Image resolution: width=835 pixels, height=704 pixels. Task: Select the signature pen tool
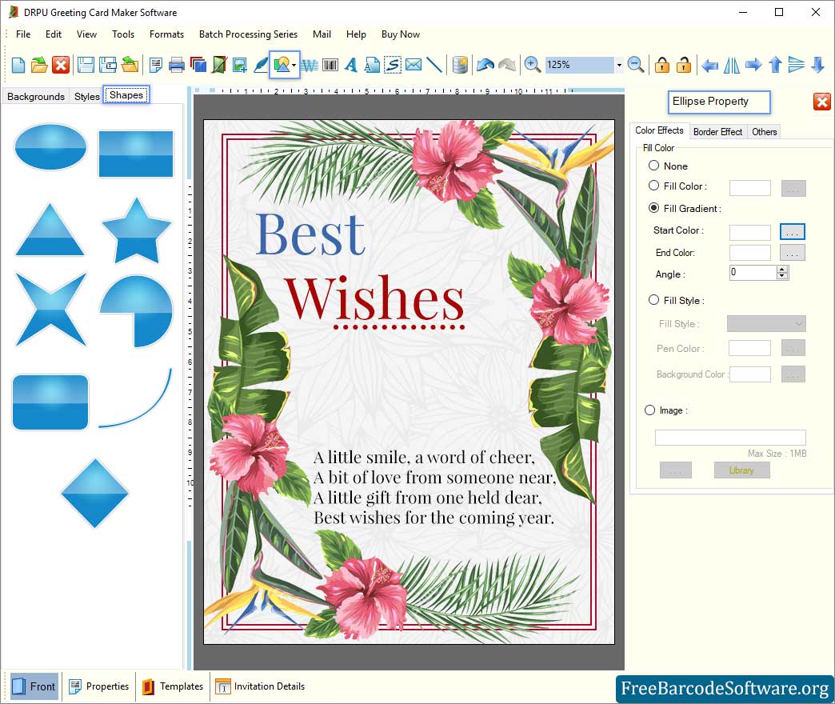[261, 65]
